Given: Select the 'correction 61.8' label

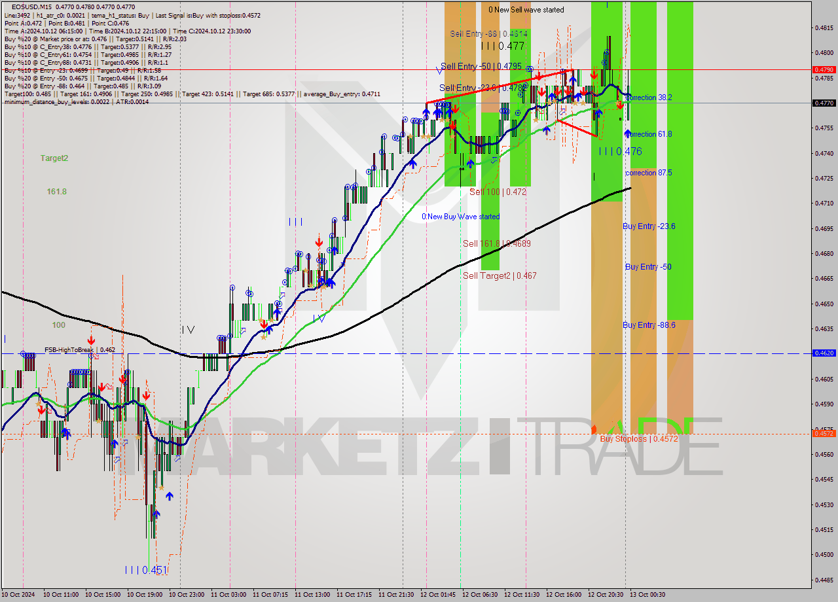Looking at the screenshot, I should tap(649, 134).
